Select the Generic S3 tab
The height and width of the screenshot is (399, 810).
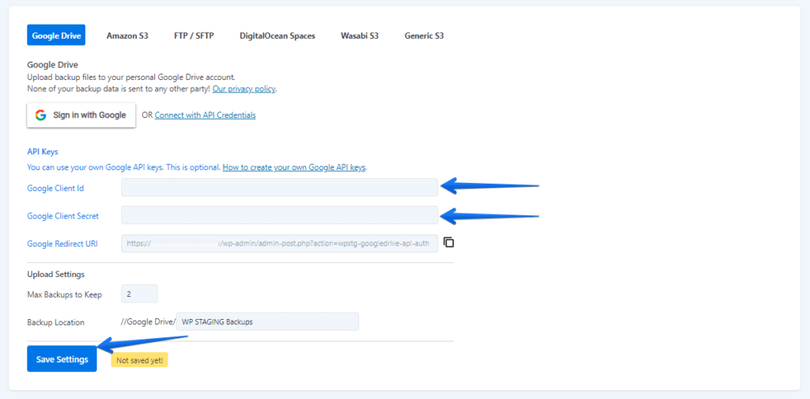pos(424,36)
